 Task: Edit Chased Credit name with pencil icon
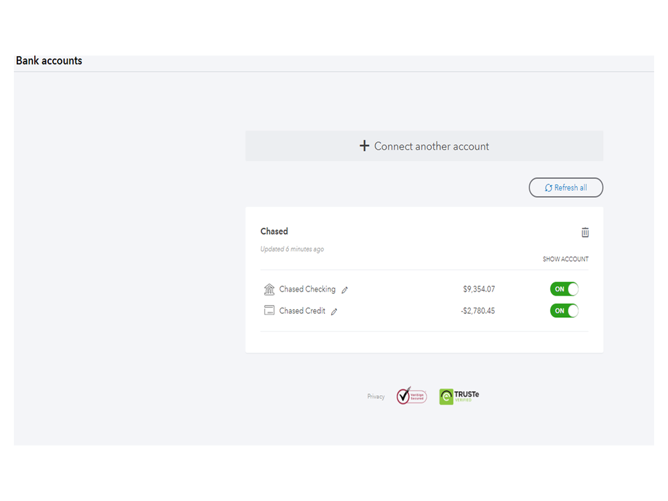[x=334, y=311]
